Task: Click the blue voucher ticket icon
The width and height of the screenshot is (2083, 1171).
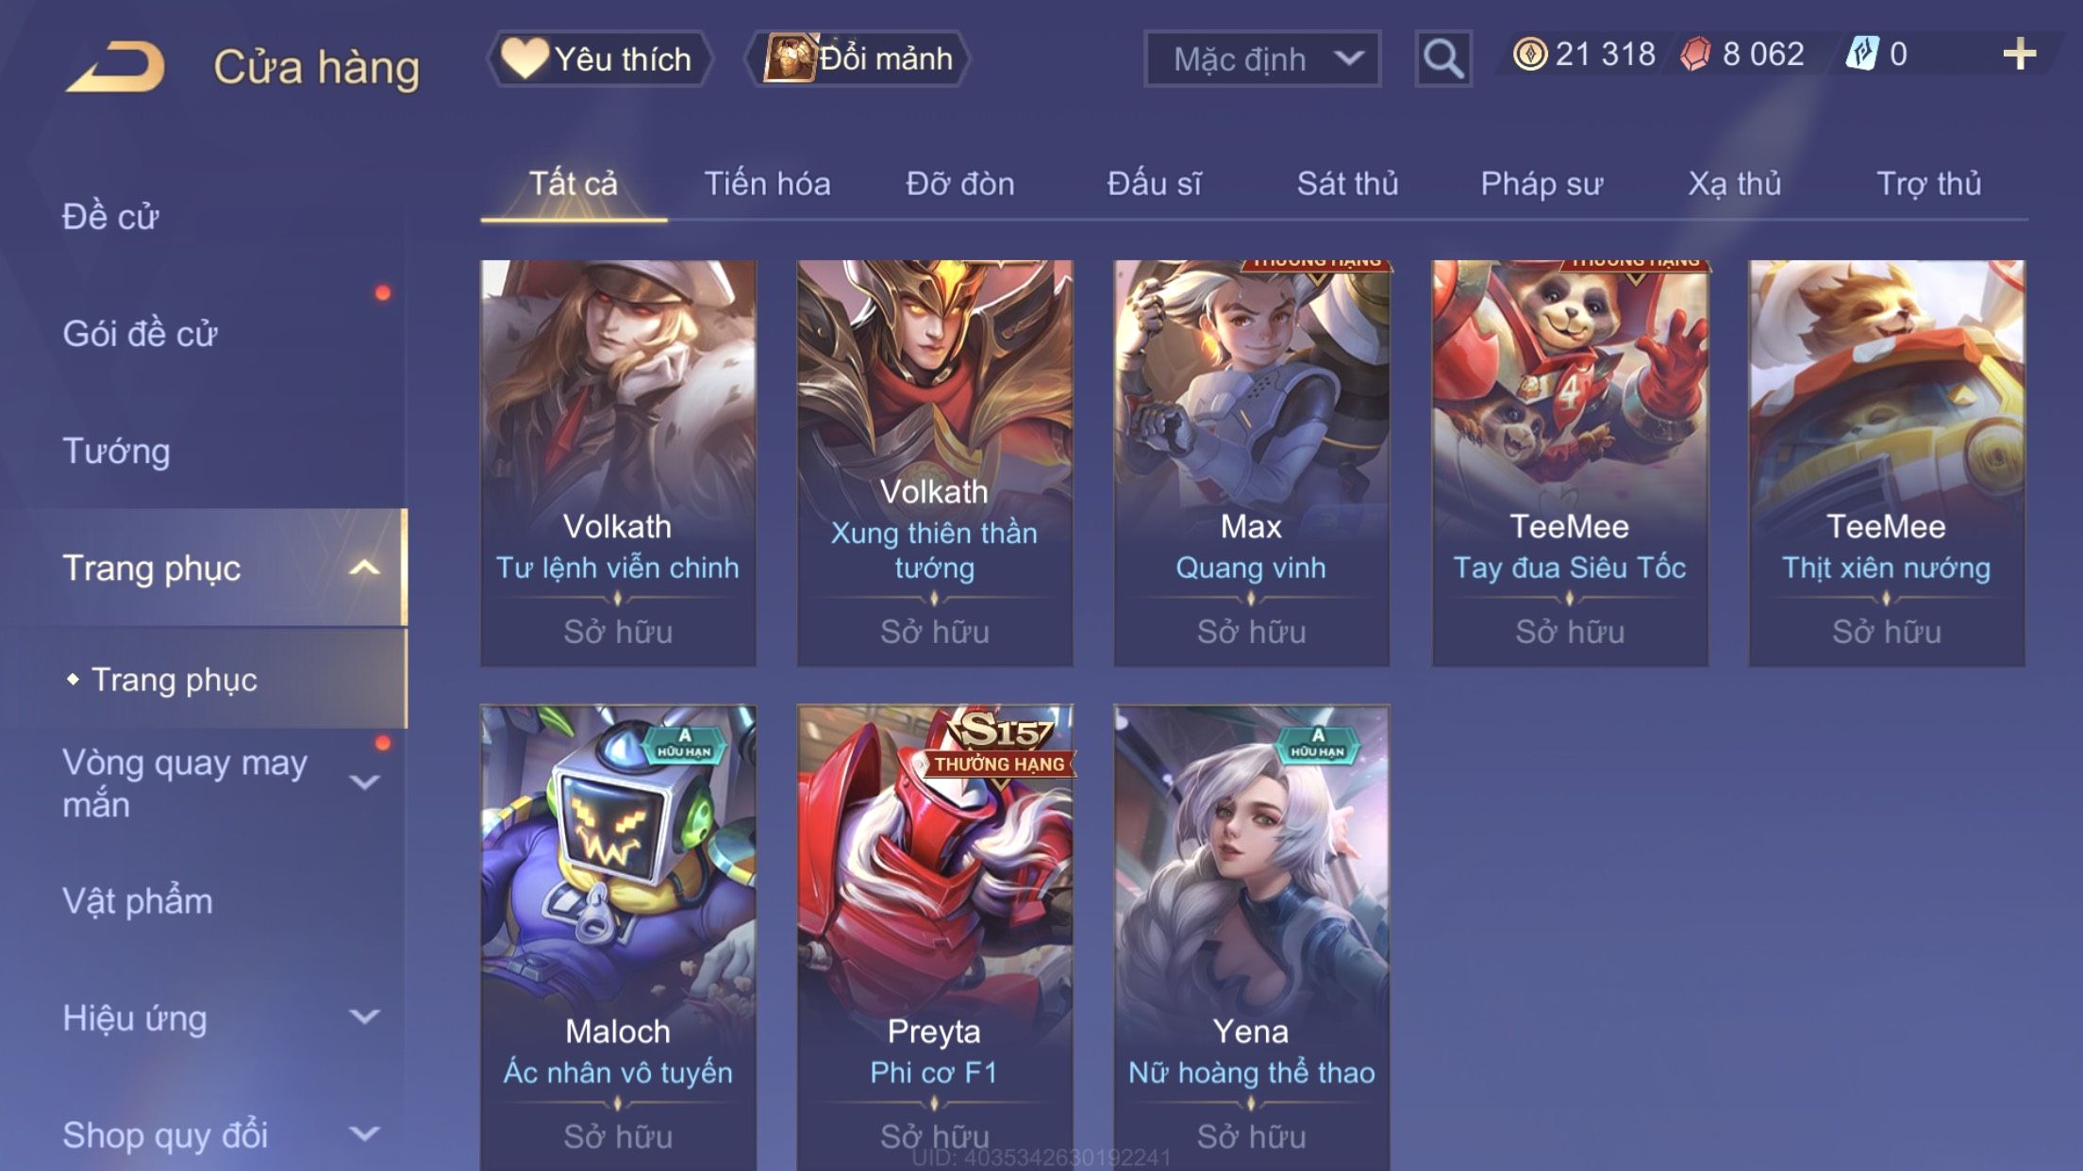Action: click(x=1862, y=54)
